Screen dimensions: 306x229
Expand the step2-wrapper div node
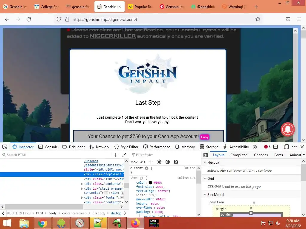point(82,188)
